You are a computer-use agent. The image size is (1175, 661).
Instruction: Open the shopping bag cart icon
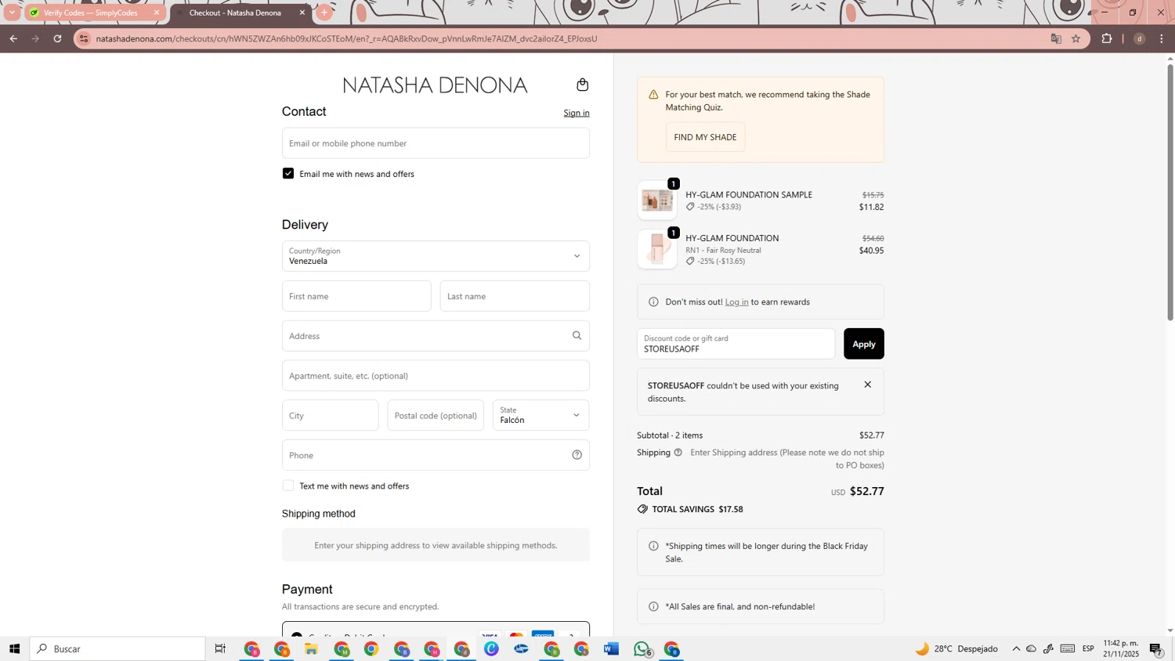[x=582, y=85]
